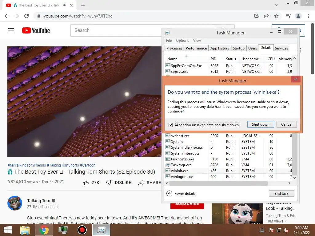315x236 pixels.
Task: Open Talking Tom channel avatar
Action: (15, 203)
